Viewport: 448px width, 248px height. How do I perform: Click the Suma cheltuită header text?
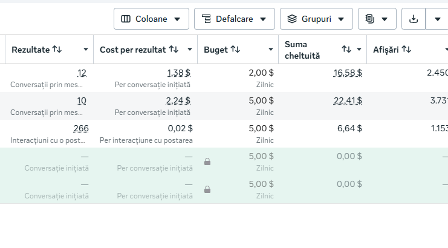click(x=302, y=50)
